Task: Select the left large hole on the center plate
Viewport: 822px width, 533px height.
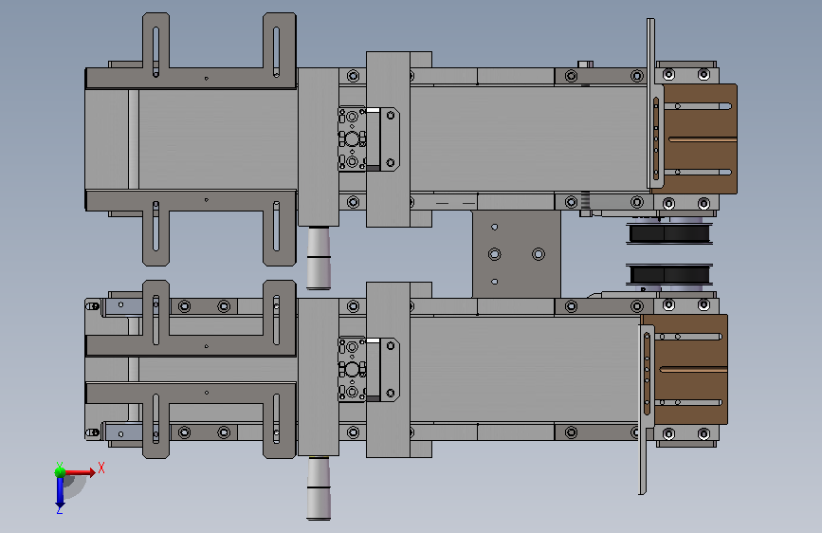Action: 494,254
